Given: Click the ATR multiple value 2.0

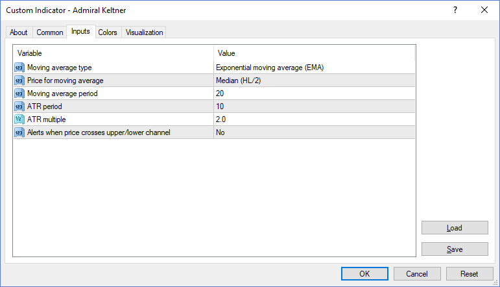Looking at the screenshot, I should pos(314,119).
